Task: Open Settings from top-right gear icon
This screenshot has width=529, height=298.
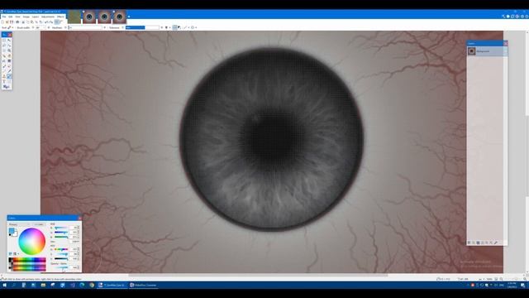Action: (x=522, y=17)
